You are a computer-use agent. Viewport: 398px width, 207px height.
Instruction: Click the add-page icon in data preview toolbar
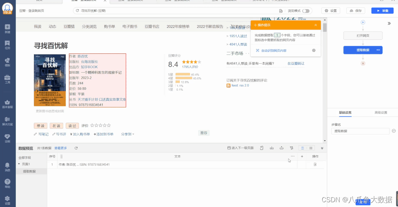coord(262,148)
